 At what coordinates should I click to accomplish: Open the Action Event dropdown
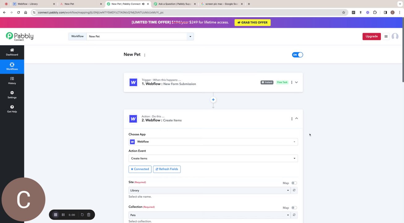(213, 158)
